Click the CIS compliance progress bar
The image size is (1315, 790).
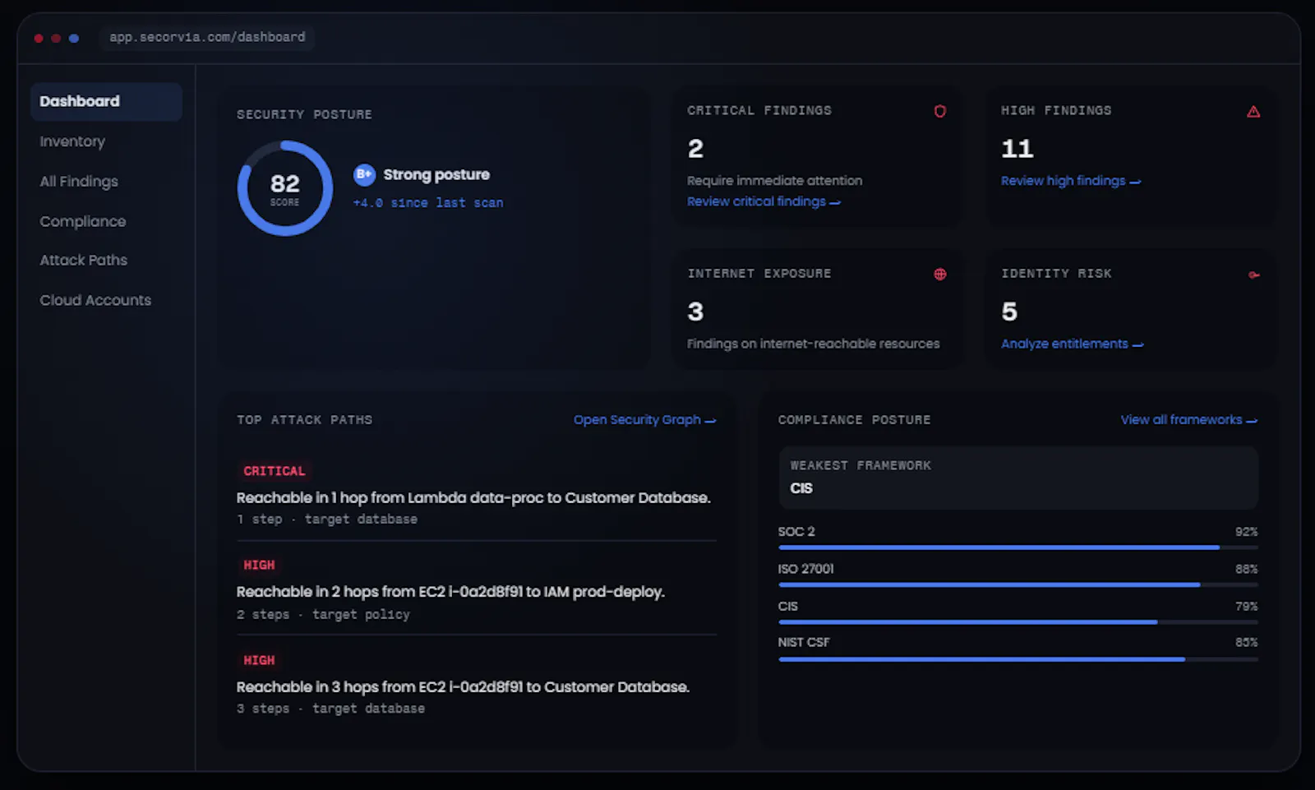click(1017, 622)
